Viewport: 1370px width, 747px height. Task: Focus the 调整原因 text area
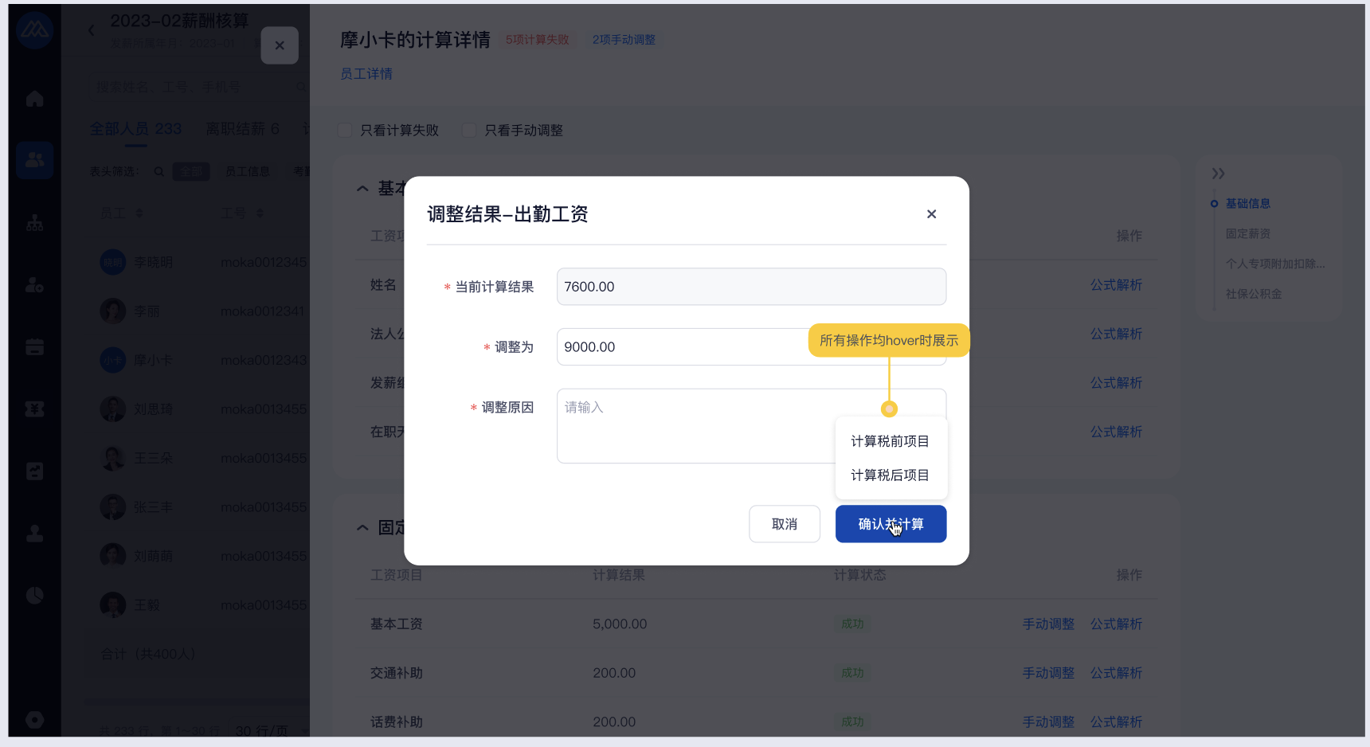tap(693, 426)
